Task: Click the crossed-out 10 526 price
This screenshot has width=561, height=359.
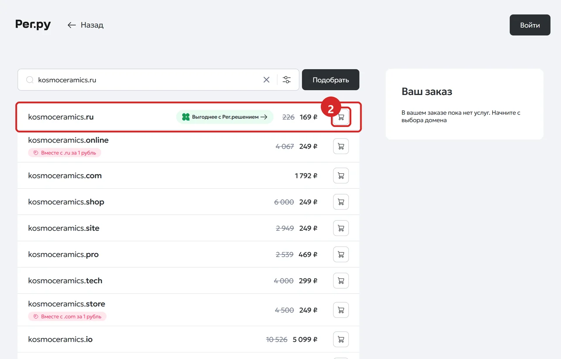Action: coord(277,339)
